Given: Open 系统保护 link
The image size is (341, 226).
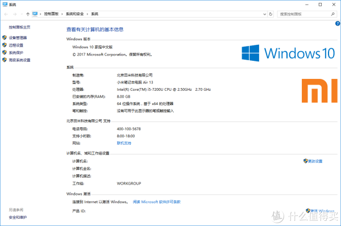Looking at the screenshot, I should [16, 53].
